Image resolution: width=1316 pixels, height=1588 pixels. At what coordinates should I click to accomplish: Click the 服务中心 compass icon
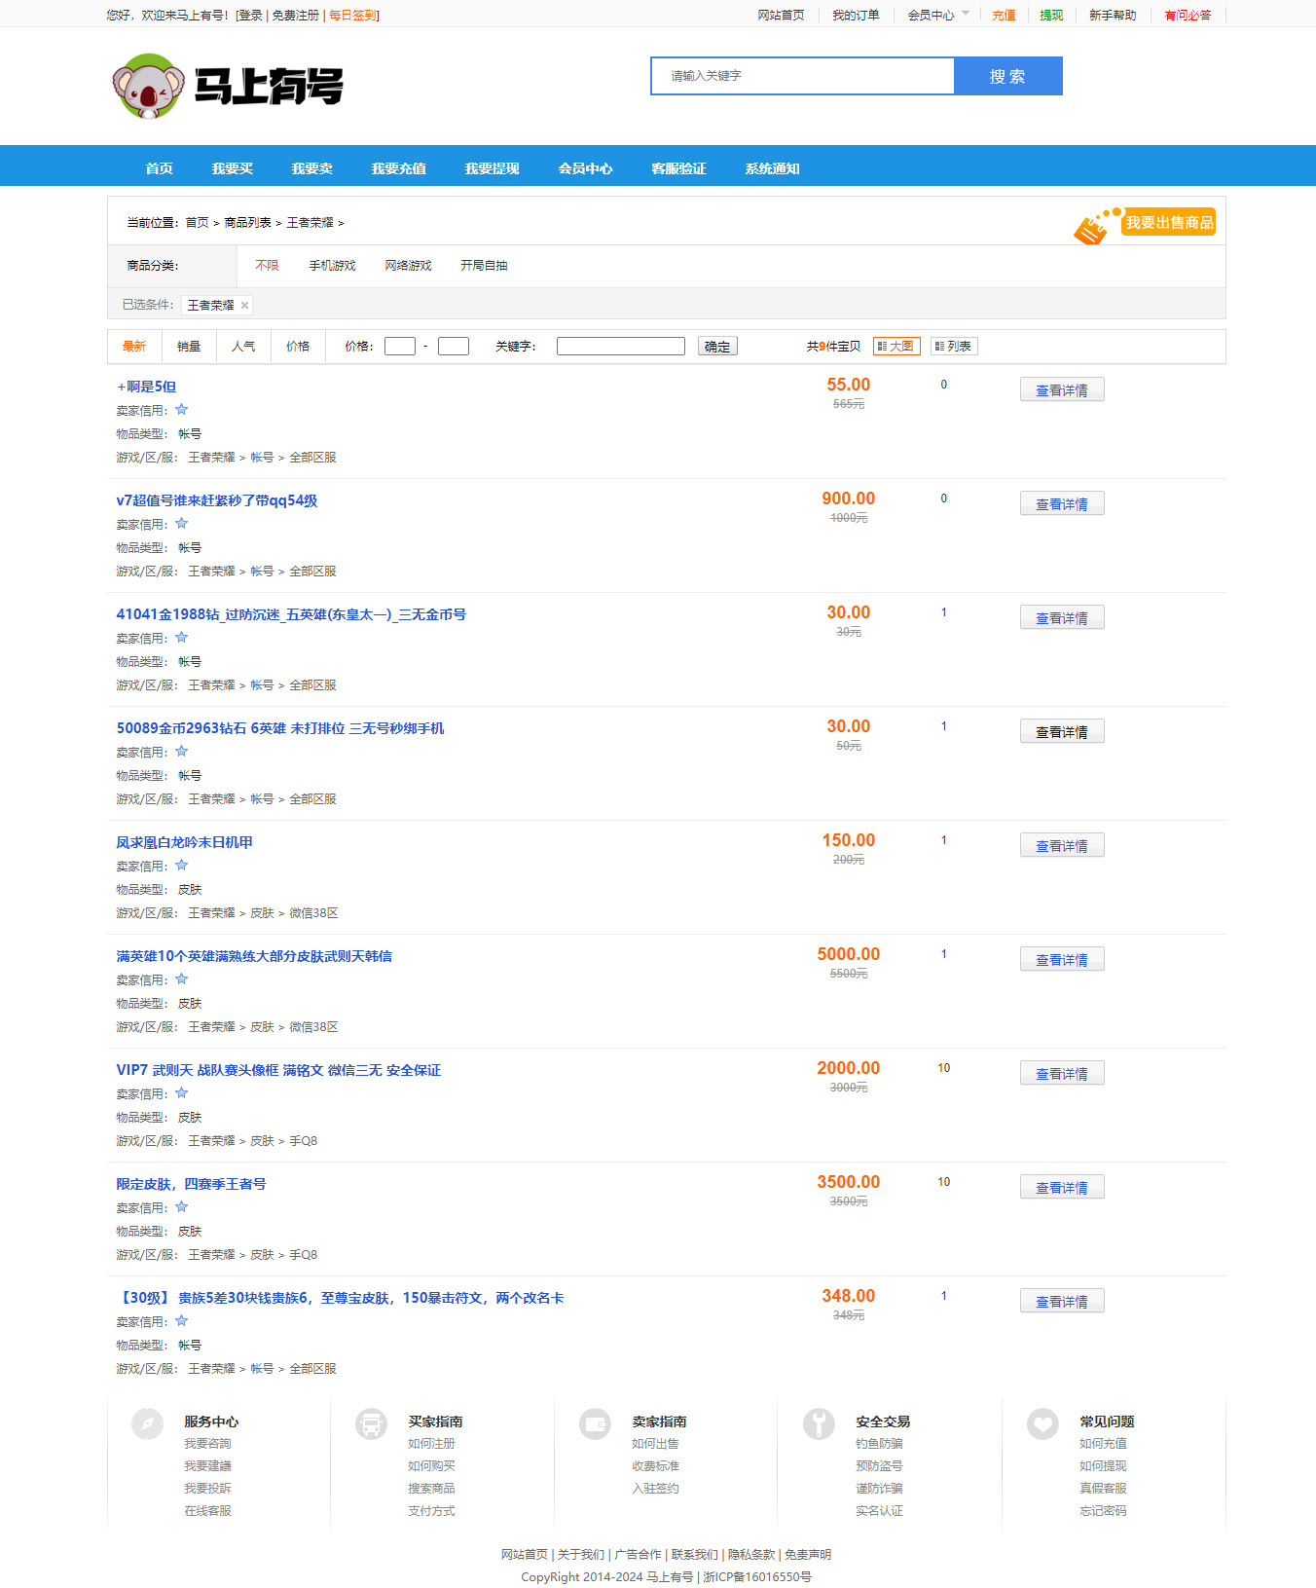pos(147,1423)
